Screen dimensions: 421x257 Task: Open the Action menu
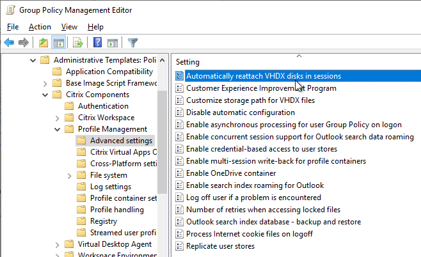pos(40,27)
